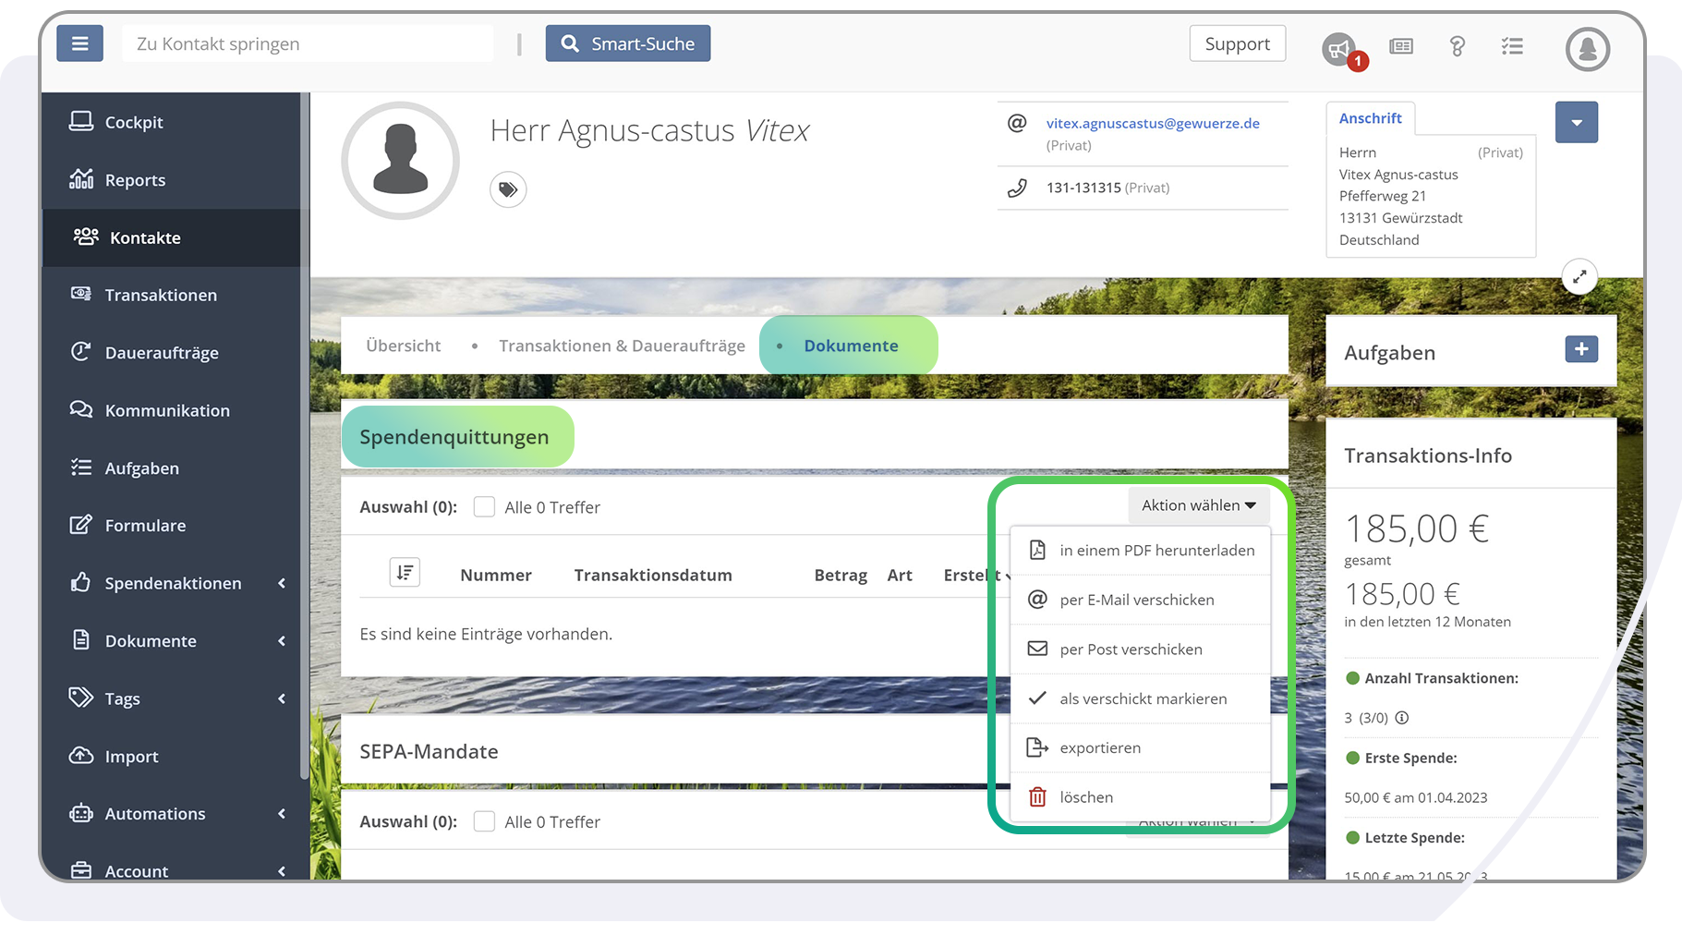Expand Account submenu chevron

click(282, 870)
